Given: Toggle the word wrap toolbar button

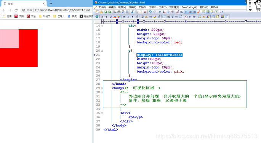Looking at the screenshot, I should (x=186, y=12).
